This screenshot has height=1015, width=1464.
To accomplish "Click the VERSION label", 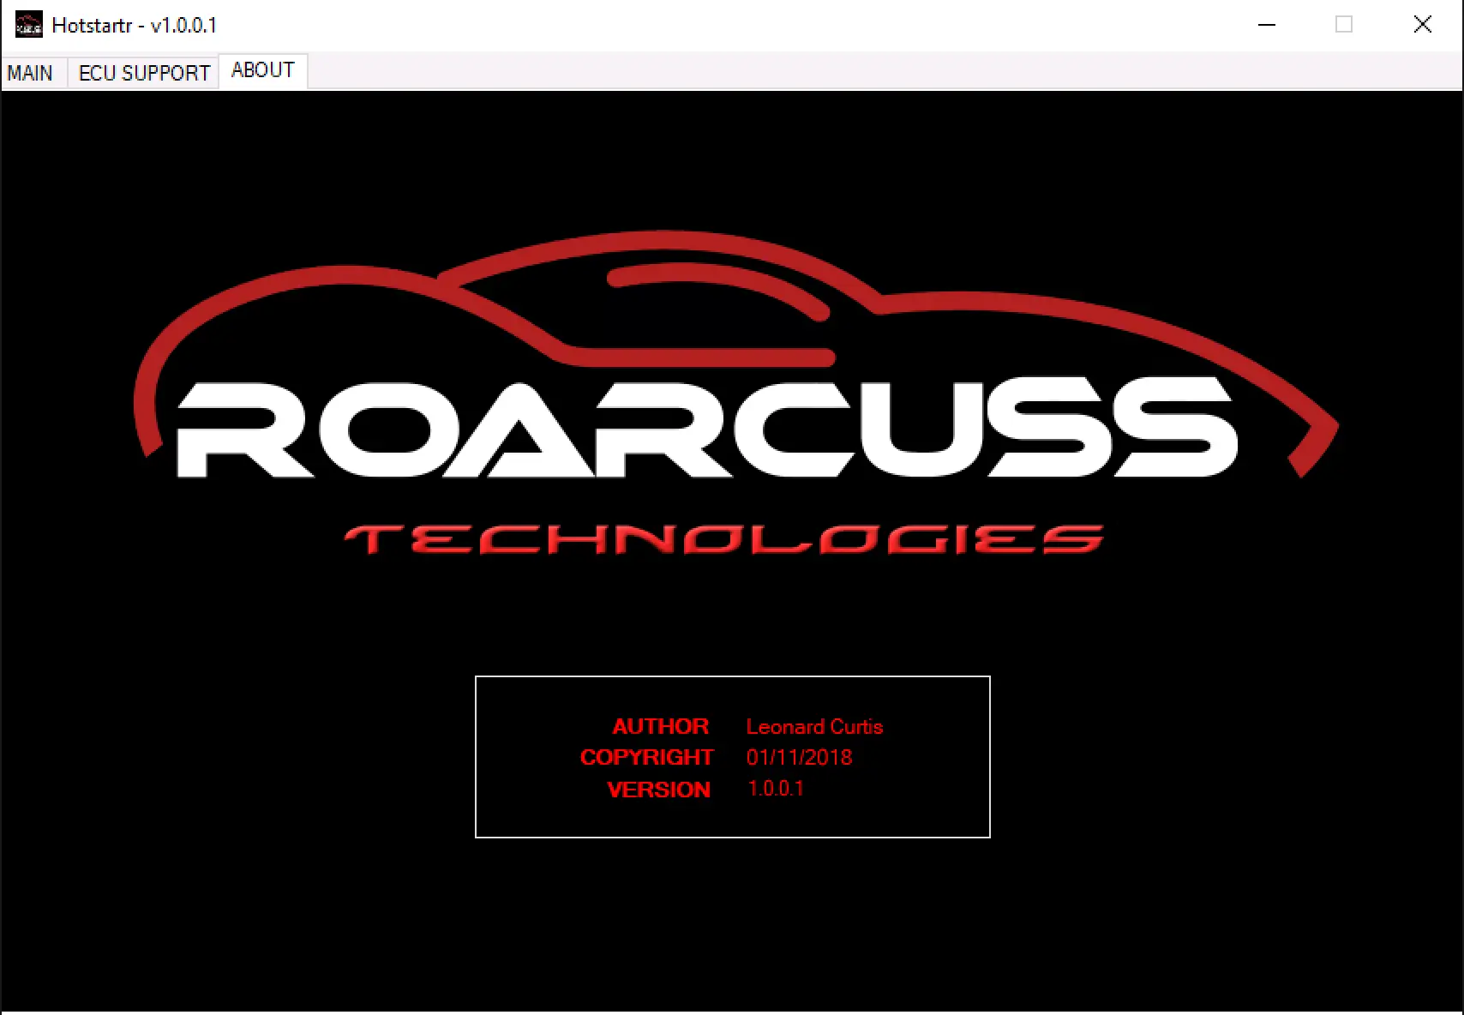I will [x=657, y=789].
